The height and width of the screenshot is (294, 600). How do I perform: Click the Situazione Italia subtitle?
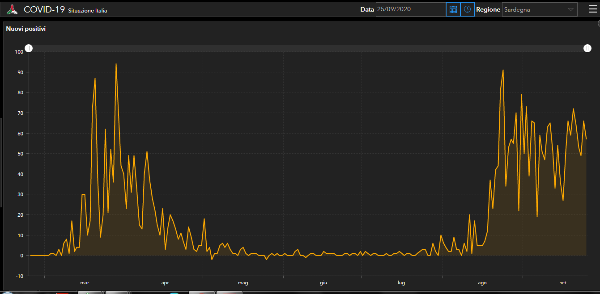point(87,11)
